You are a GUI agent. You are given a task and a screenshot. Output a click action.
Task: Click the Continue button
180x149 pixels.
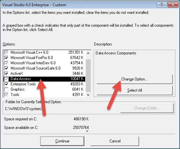tap(62, 141)
